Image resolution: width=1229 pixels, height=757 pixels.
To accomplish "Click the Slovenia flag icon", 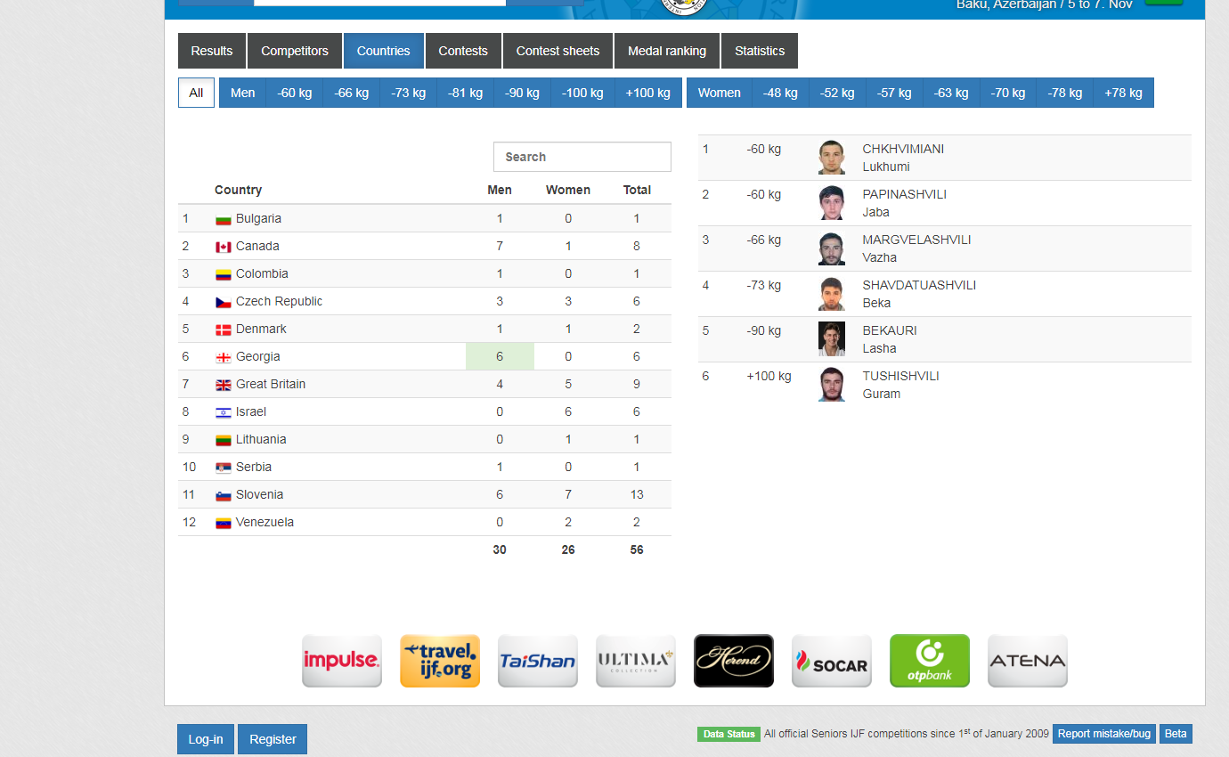I will click(224, 495).
